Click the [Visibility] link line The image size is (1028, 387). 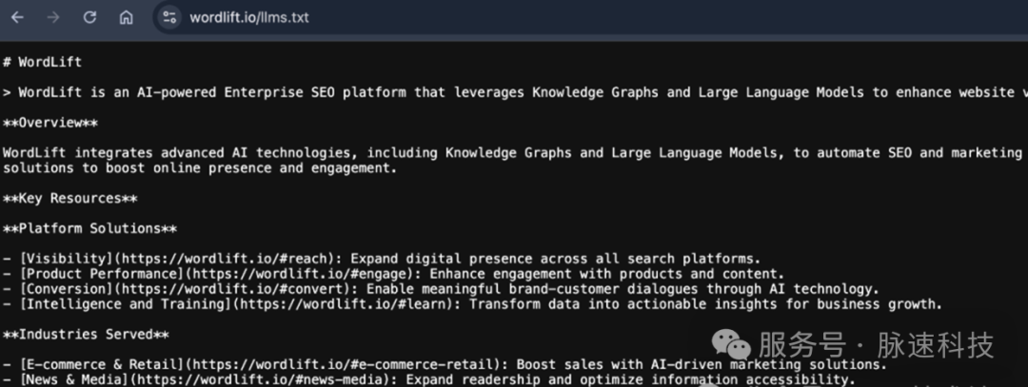coord(382,259)
